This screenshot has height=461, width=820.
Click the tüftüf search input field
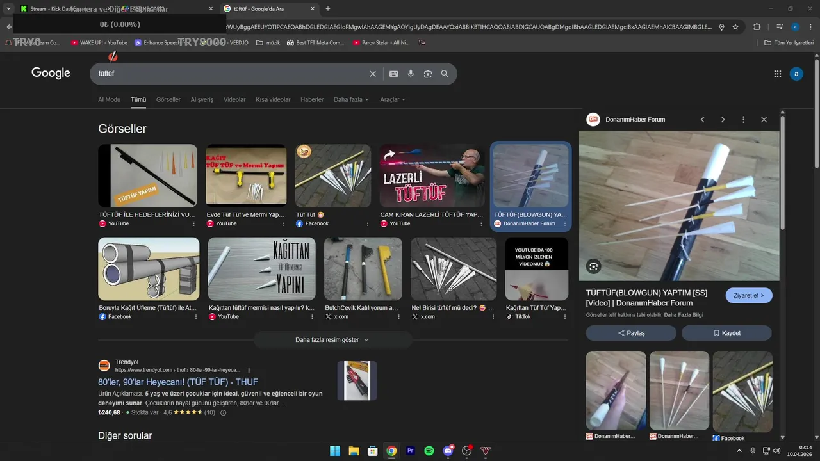(x=231, y=74)
